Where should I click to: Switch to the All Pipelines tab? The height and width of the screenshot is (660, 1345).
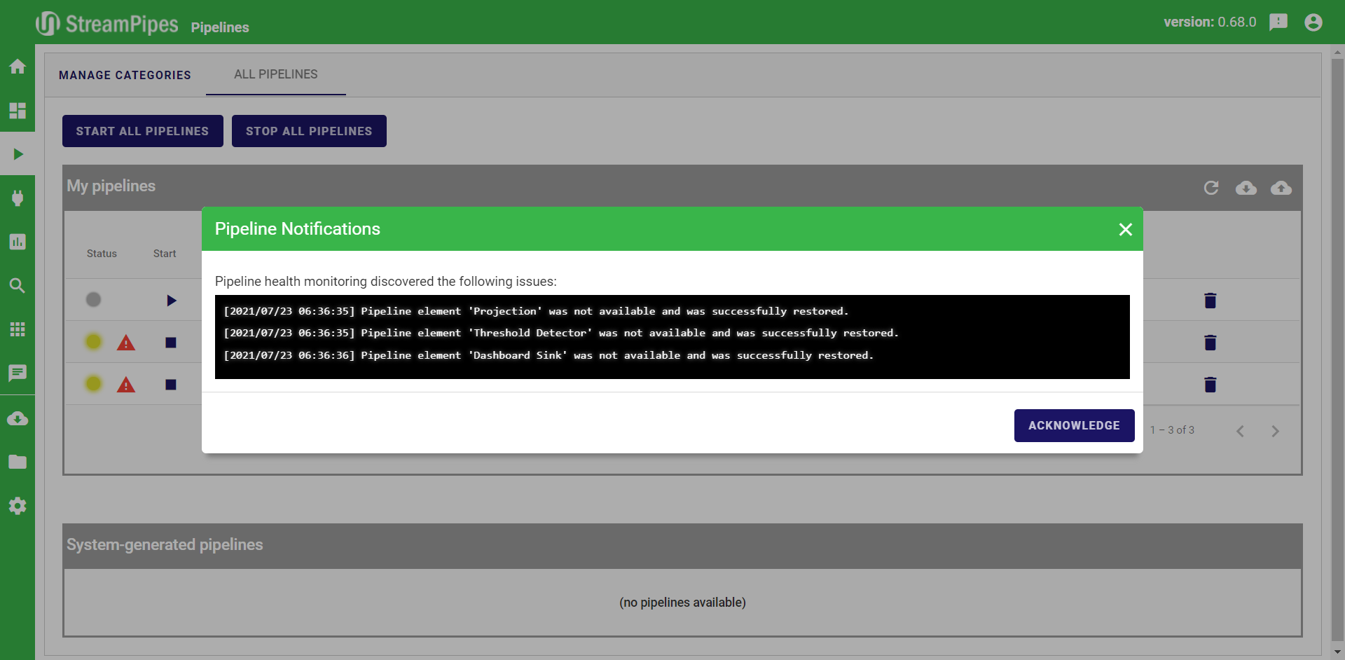[275, 74]
